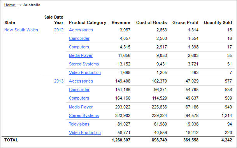Image resolution: width=237 pixels, height=148 pixels.
Task: Open the 2013 Camcorder category link
Action: (x=79, y=89)
